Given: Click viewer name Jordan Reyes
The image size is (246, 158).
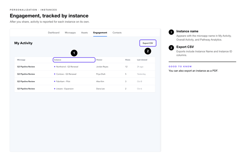Looking at the screenshot, I should [x=102, y=67].
